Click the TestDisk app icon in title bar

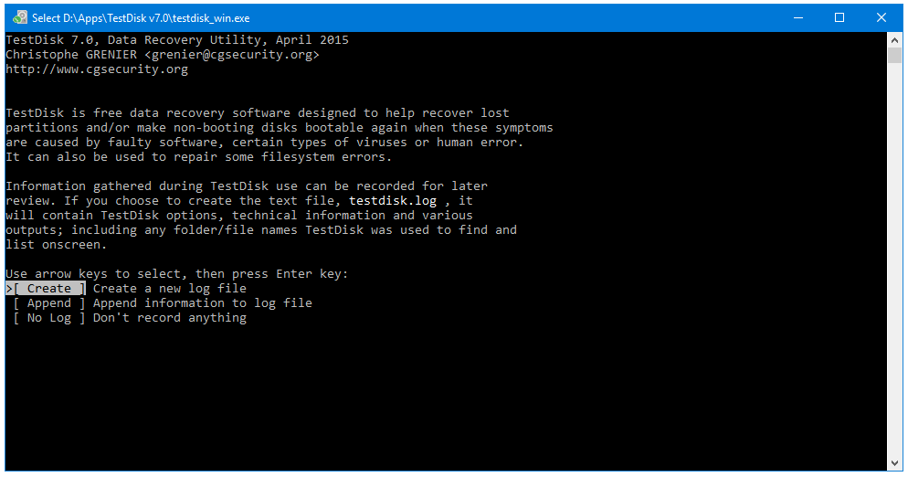pyautogui.click(x=20, y=17)
